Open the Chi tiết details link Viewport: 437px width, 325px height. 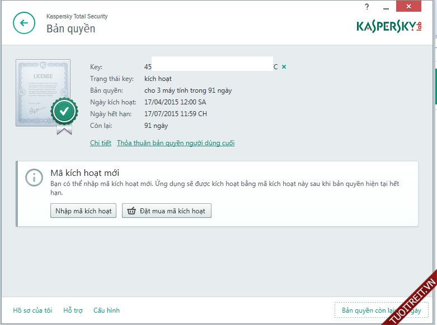101,143
